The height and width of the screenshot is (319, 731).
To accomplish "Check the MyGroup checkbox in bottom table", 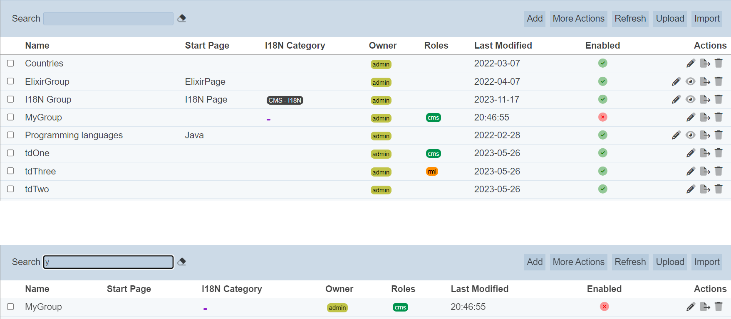I will point(11,307).
